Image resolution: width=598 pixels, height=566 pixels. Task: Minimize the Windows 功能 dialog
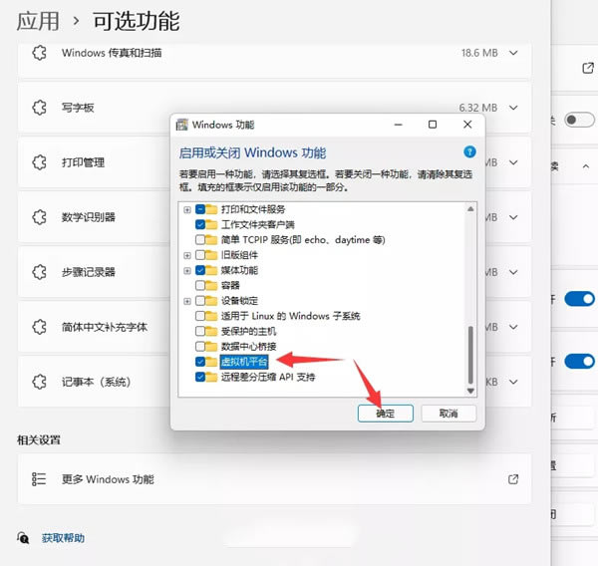click(398, 125)
